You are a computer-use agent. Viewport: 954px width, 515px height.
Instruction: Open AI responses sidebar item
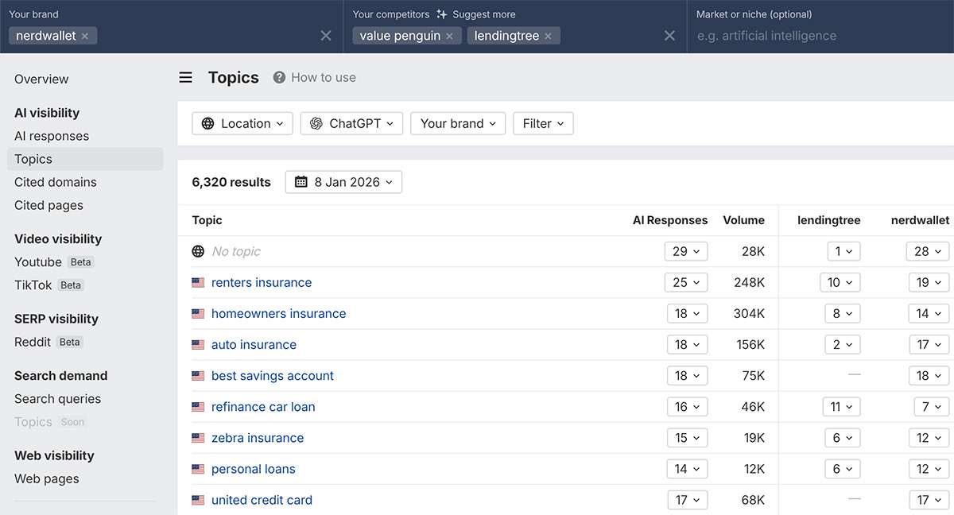click(x=52, y=136)
